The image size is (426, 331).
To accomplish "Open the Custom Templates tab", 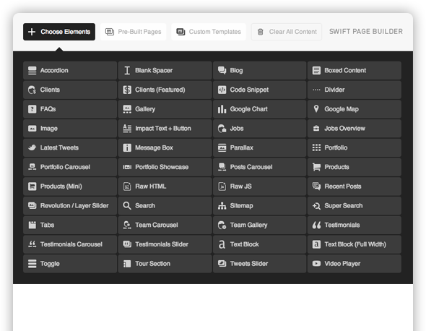I will point(209,32).
